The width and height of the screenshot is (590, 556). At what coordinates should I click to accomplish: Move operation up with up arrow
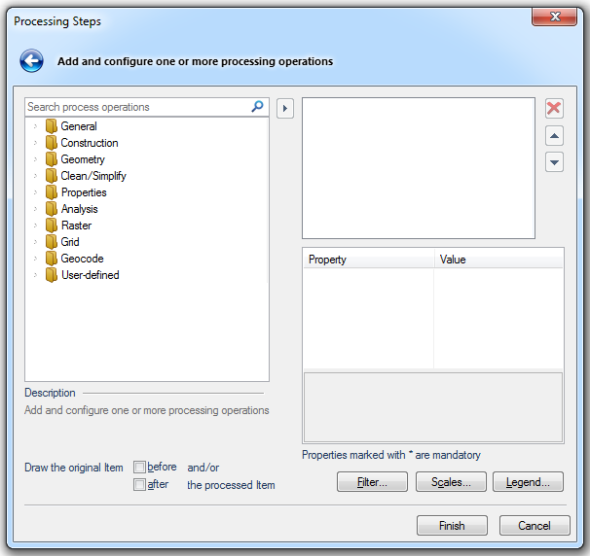click(554, 136)
